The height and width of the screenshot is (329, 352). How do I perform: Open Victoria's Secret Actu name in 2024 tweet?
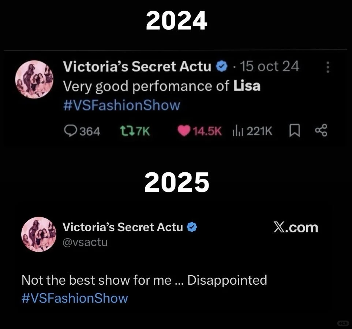(x=137, y=67)
